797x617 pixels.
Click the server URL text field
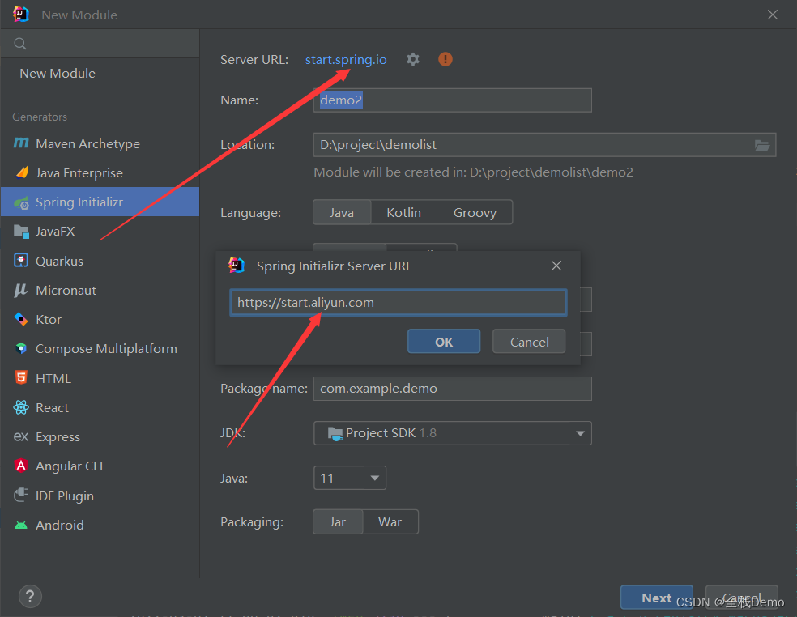(x=398, y=303)
